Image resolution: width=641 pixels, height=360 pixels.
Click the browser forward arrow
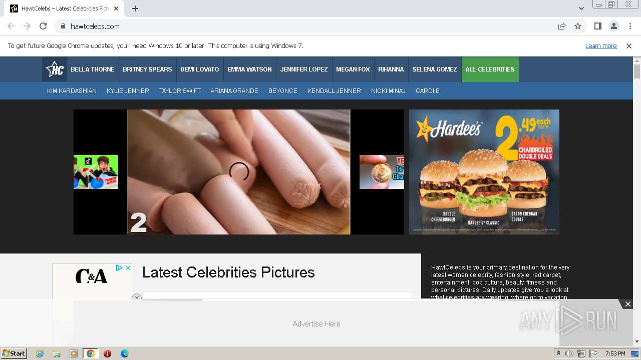click(x=27, y=26)
